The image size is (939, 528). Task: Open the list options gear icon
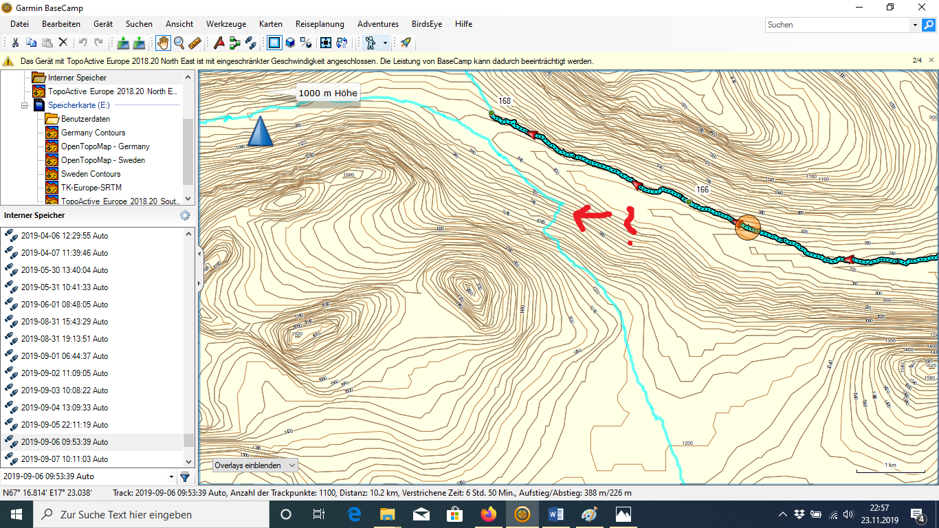tap(185, 215)
